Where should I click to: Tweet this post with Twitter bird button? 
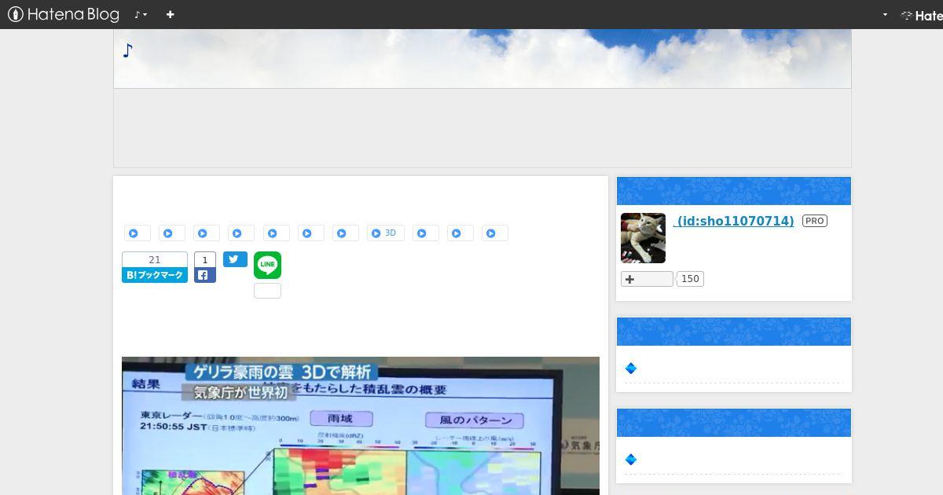point(235,259)
